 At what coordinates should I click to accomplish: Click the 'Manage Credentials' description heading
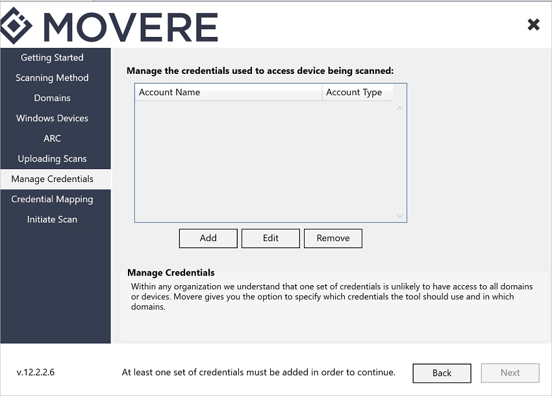point(171,273)
